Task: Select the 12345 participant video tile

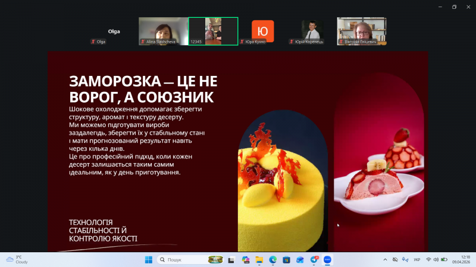Action: [x=213, y=31]
